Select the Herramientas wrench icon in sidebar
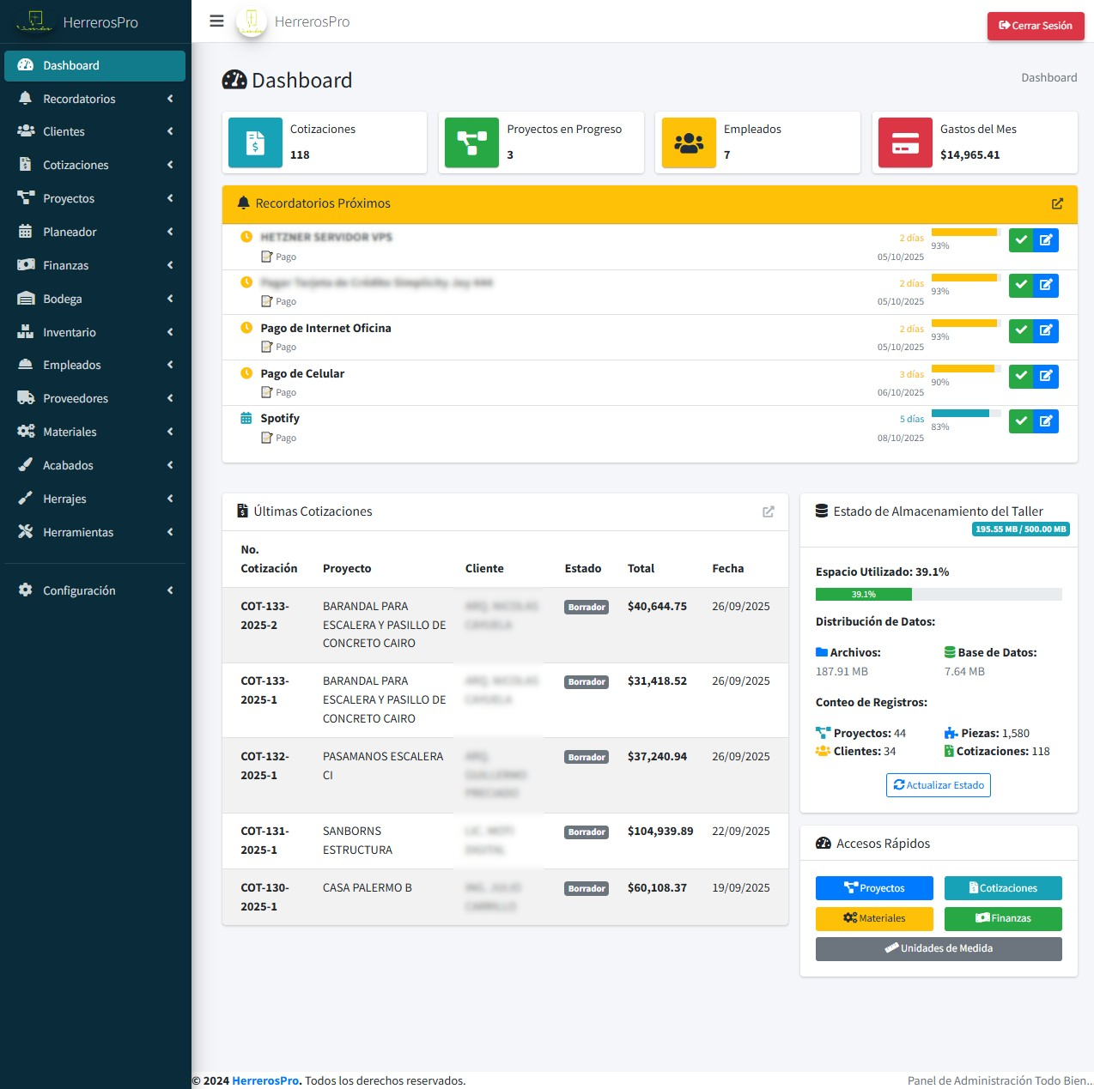Image resolution: width=1094 pixels, height=1089 pixels. [26, 532]
